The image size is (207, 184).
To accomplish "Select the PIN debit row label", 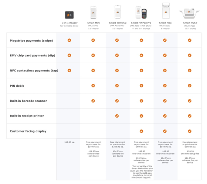I will pyautogui.click(x=17, y=86).
